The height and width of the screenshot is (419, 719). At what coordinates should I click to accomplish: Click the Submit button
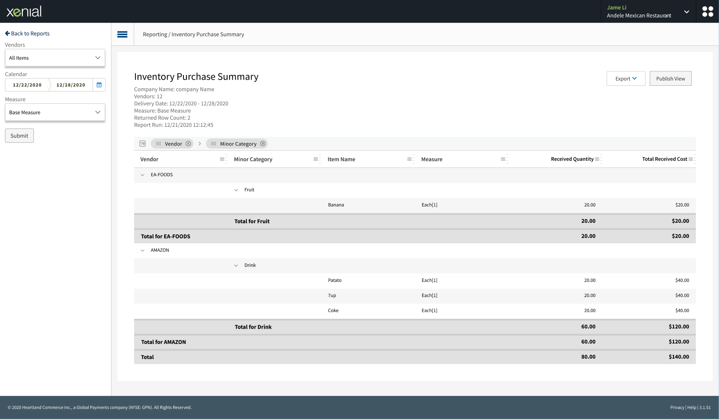click(x=19, y=135)
